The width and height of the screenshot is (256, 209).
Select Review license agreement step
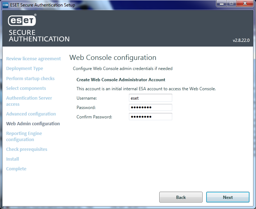(34, 58)
